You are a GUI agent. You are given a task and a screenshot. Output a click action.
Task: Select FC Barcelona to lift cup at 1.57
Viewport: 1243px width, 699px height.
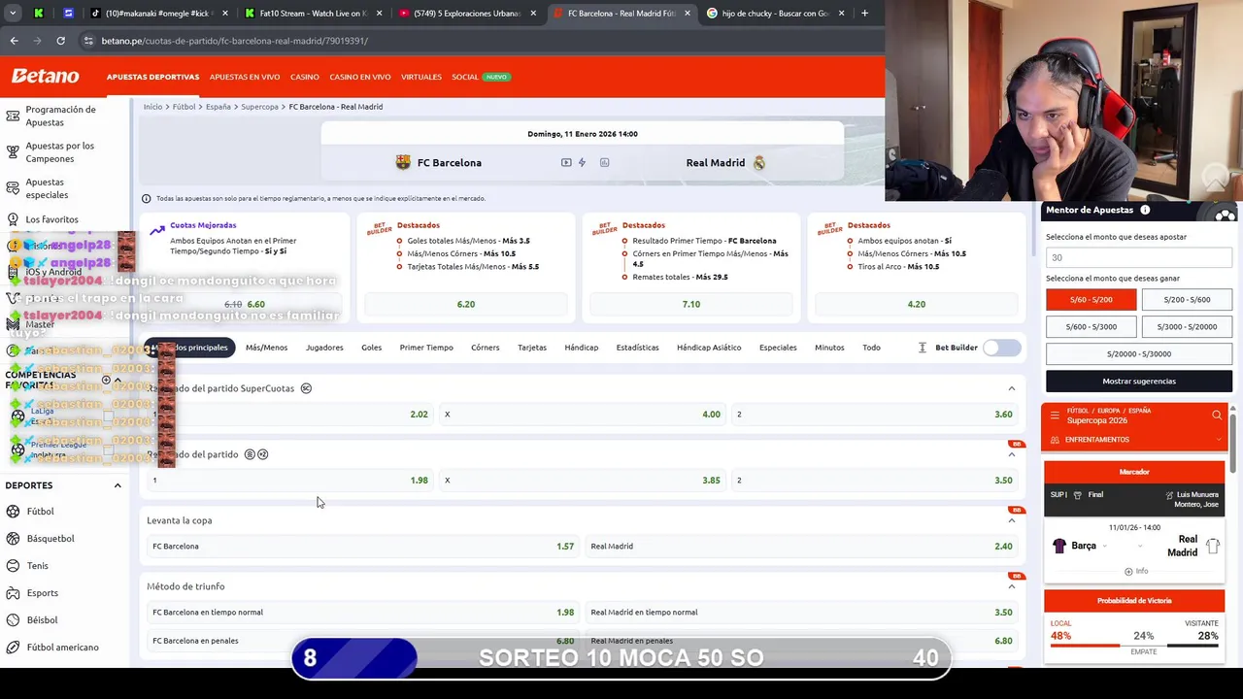pos(362,547)
